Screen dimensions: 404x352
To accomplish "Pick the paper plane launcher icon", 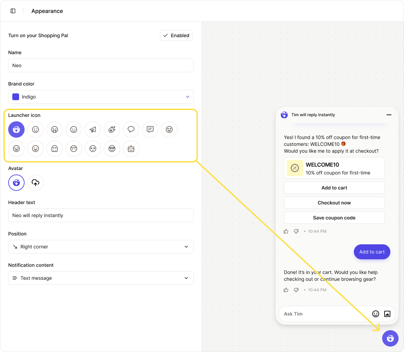I will [x=93, y=129].
